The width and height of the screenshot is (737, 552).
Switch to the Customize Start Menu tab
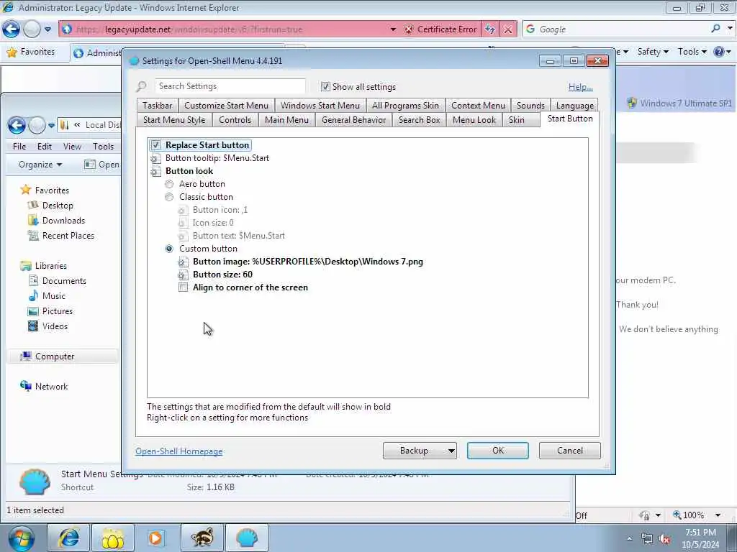pos(226,106)
